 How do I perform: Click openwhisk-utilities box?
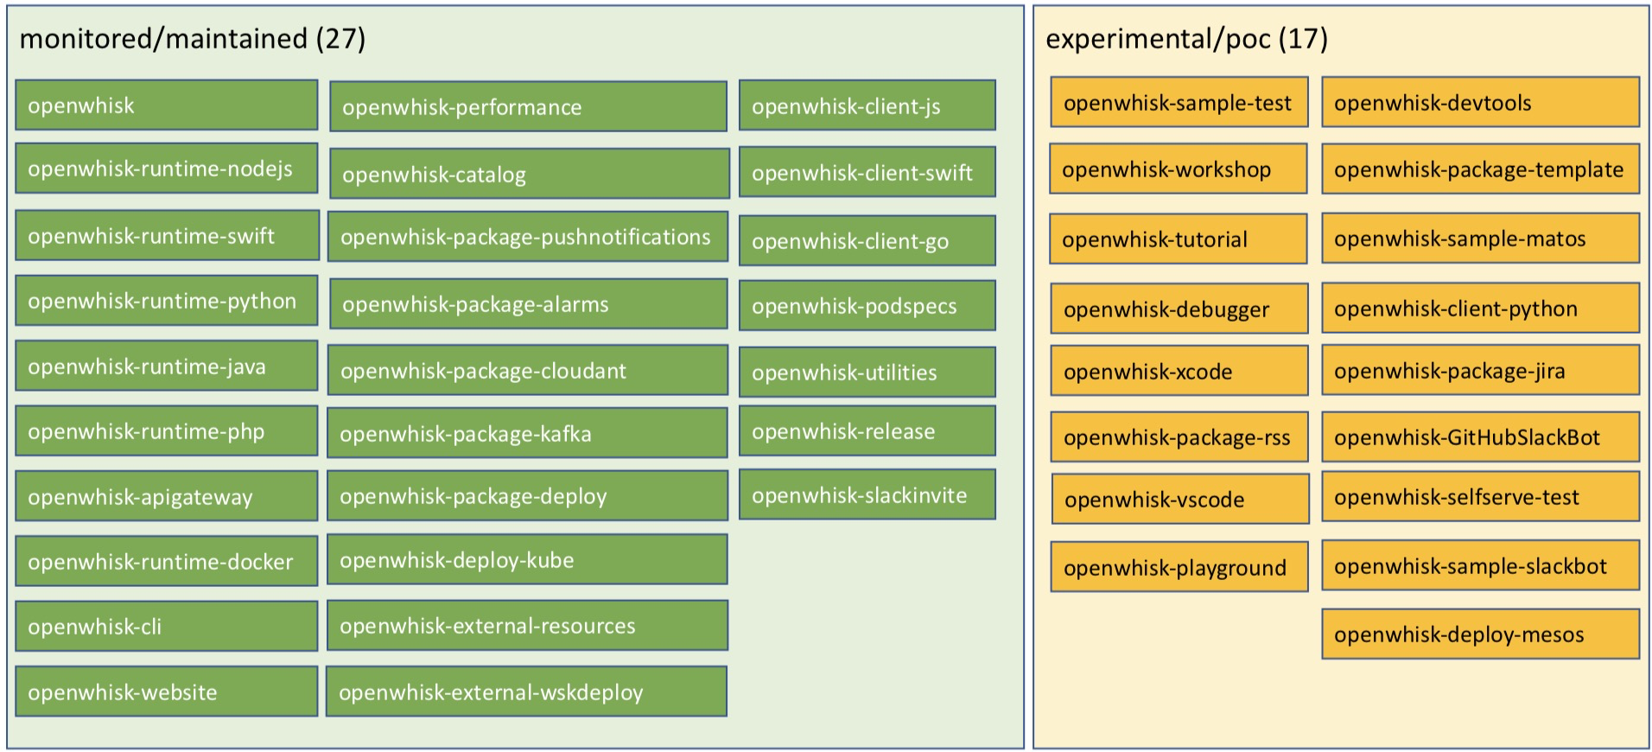coord(867,372)
